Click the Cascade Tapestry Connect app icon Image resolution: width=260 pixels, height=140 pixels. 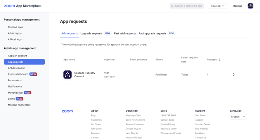coord(68,75)
